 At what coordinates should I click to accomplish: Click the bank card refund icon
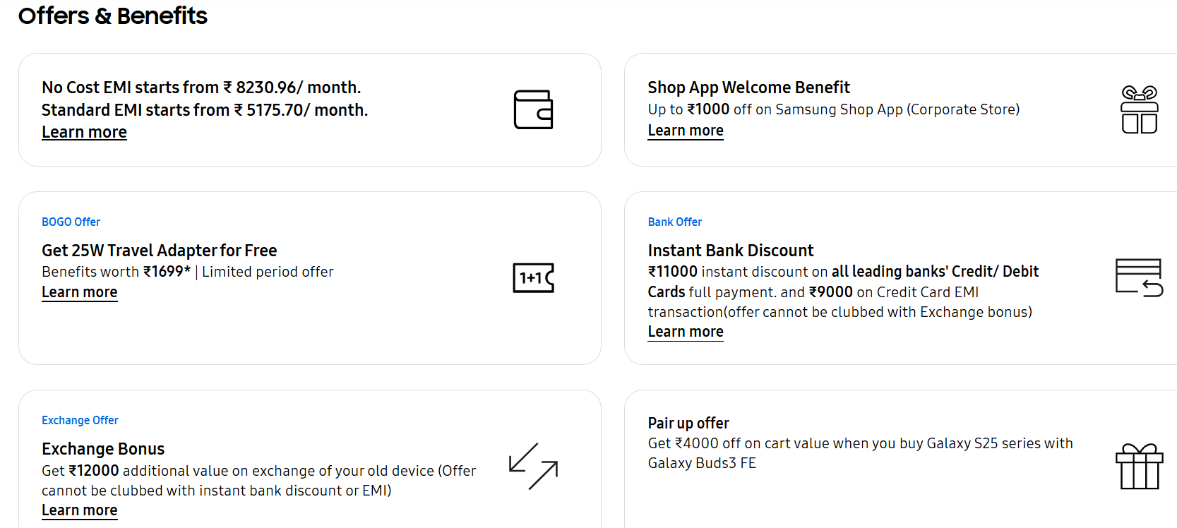[1139, 277]
